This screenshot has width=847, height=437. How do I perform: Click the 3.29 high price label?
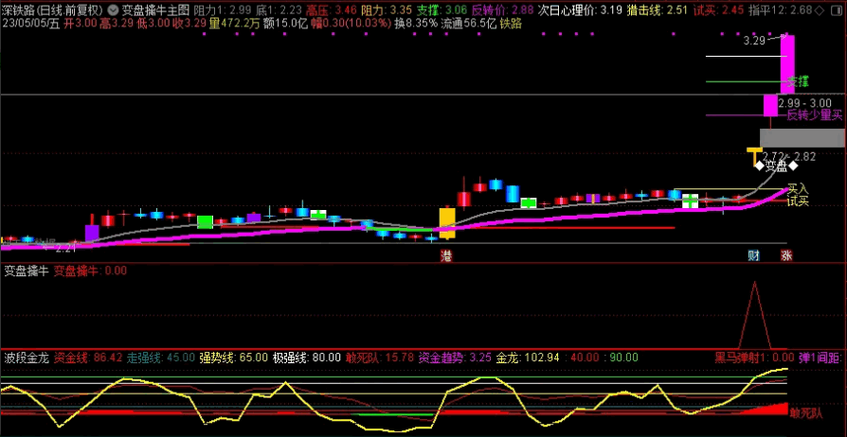(x=753, y=41)
